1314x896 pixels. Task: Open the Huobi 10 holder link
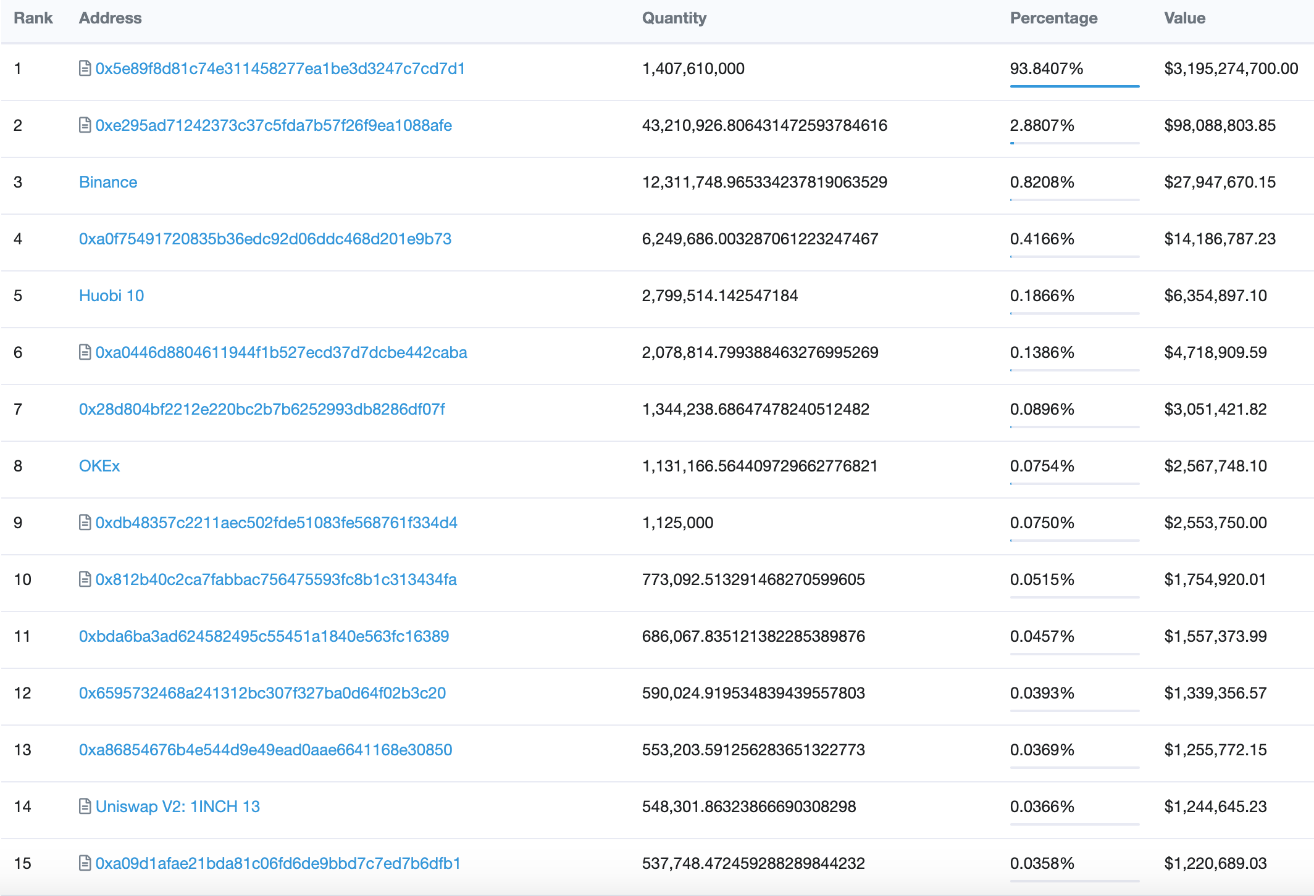(x=111, y=296)
